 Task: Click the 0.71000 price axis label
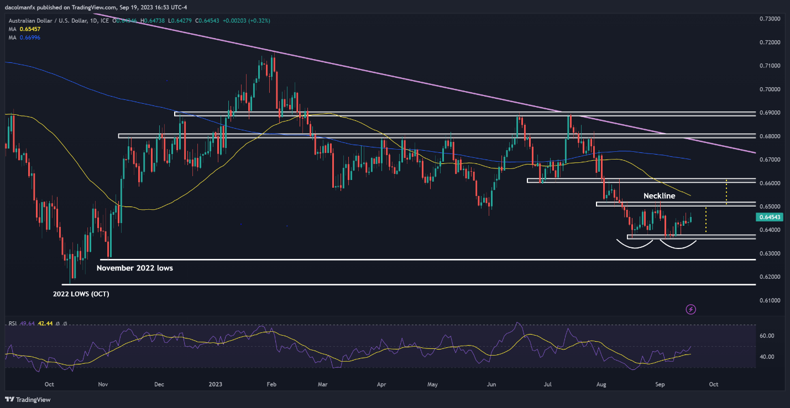(x=770, y=66)
